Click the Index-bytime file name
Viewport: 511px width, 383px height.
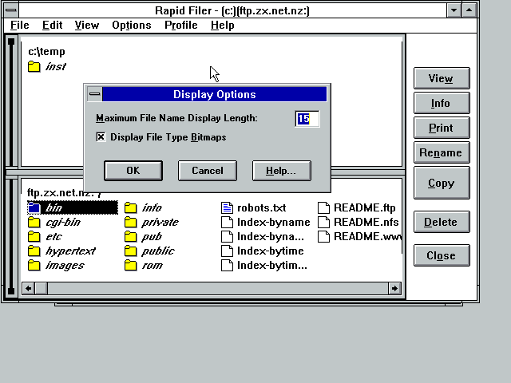coord(270,251)
